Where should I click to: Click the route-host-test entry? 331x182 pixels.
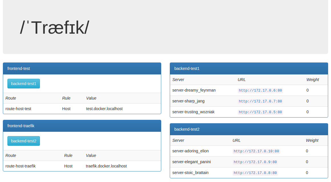(18, 109)
